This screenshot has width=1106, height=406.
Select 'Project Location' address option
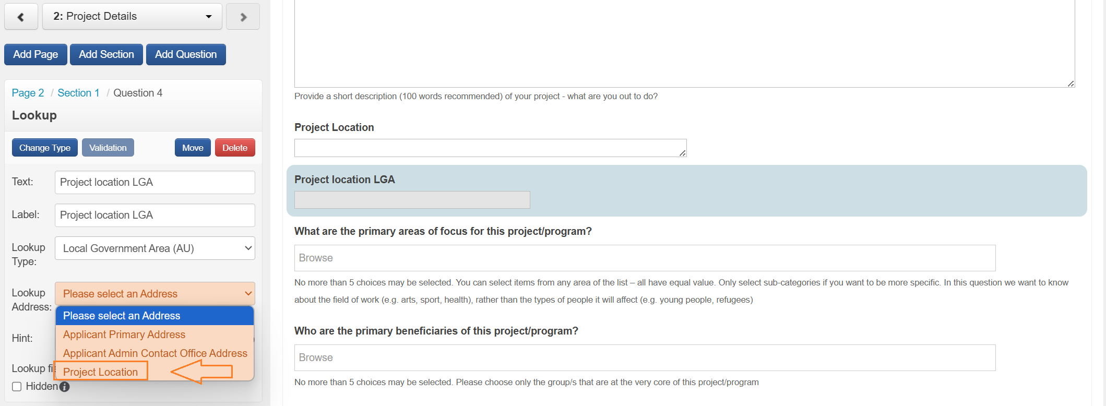pos(101,372)
